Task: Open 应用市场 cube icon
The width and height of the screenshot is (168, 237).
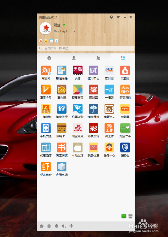Action: pos(62,167)
